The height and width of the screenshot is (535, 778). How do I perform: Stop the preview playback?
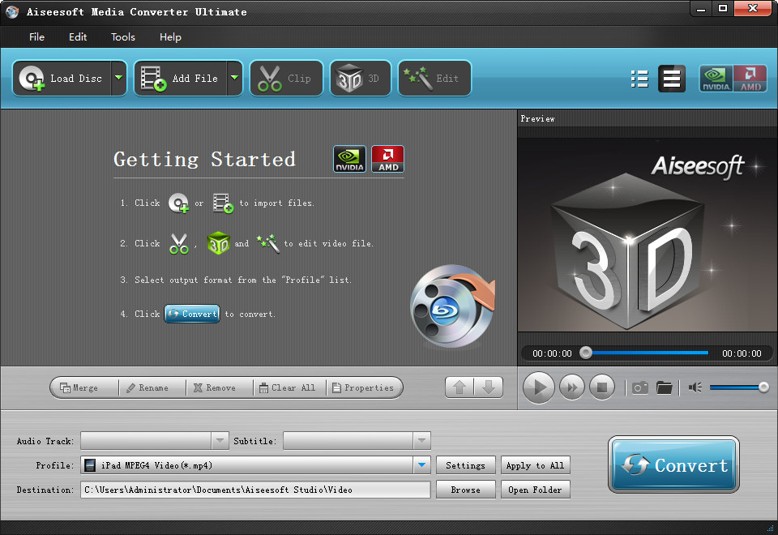tap(602, 387)
